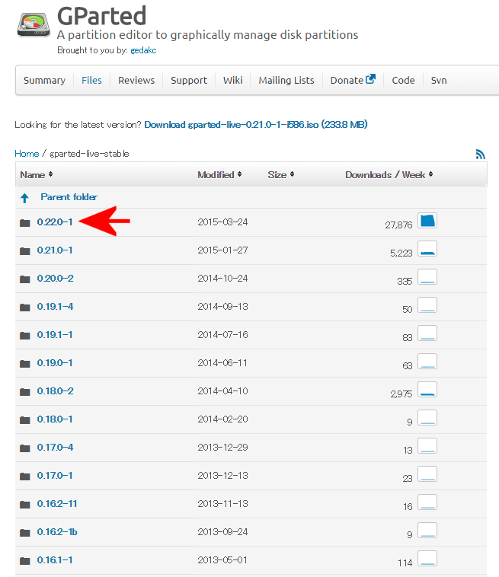
Task: Open download stats chart for 0.17.0-4
Action: (x=427, y=445)
